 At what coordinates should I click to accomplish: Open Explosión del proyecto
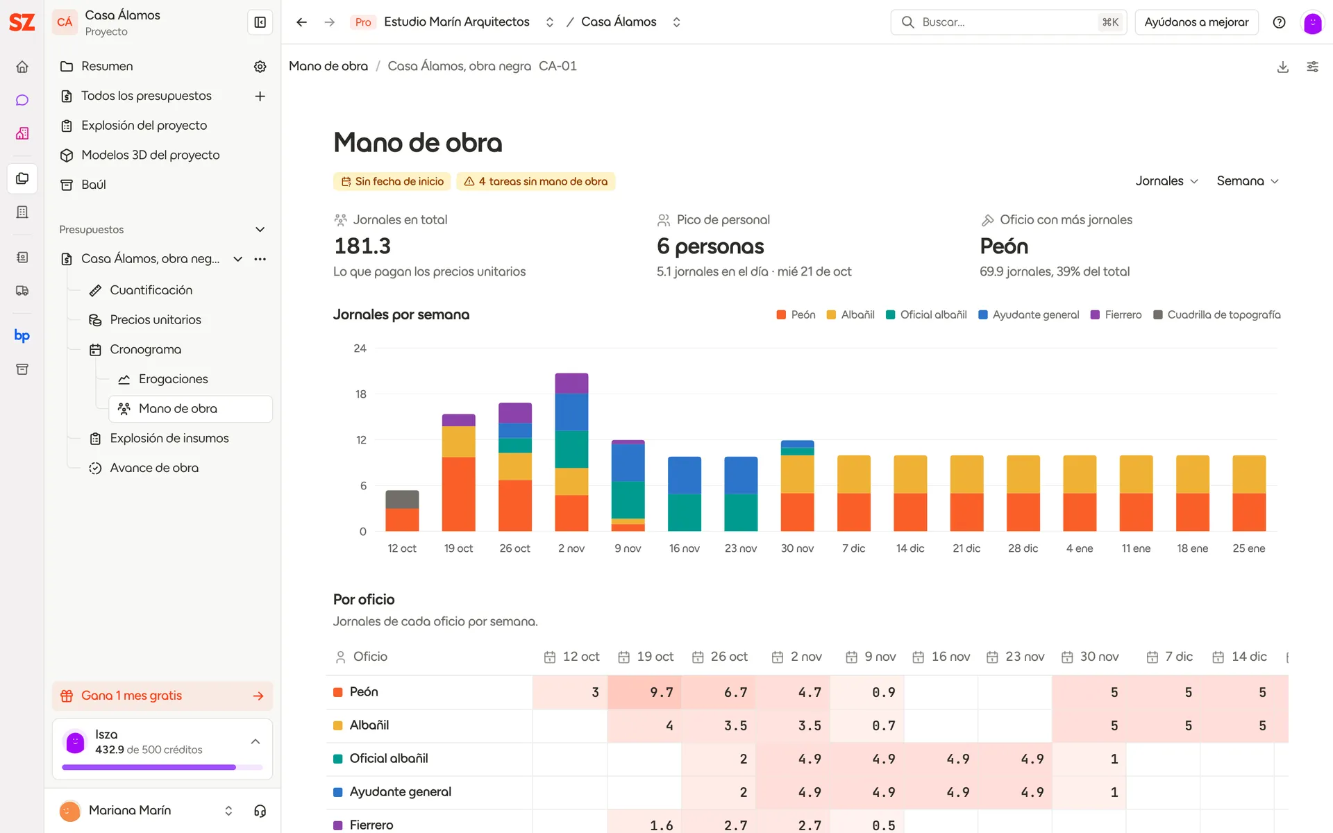tap(144, 126)
